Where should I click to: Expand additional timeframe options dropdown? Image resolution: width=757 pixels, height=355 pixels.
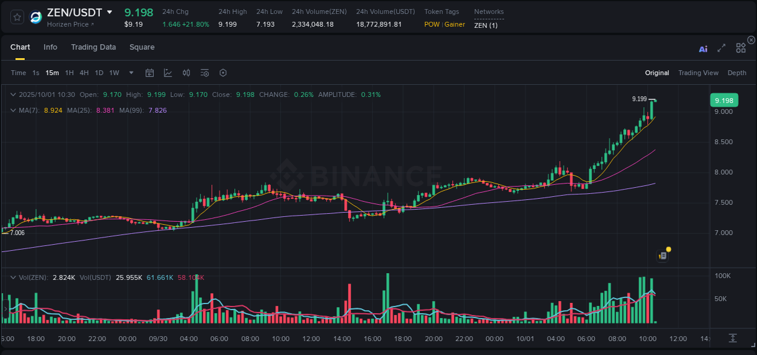click(x=130, y=73)
